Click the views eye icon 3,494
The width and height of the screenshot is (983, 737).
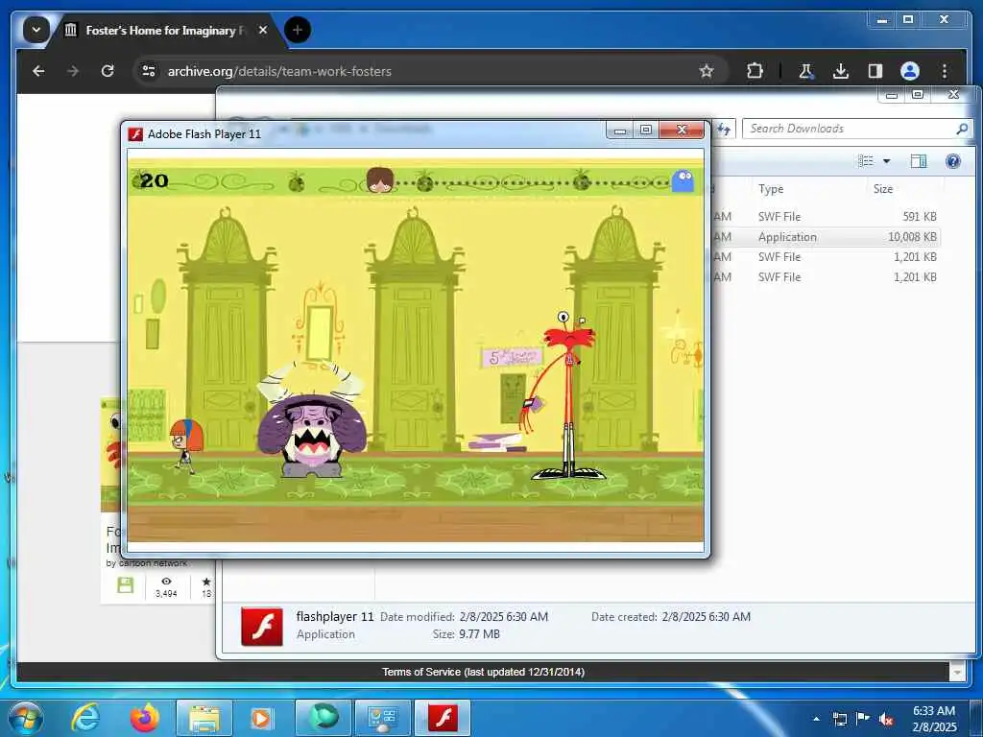tap(166, 582)
